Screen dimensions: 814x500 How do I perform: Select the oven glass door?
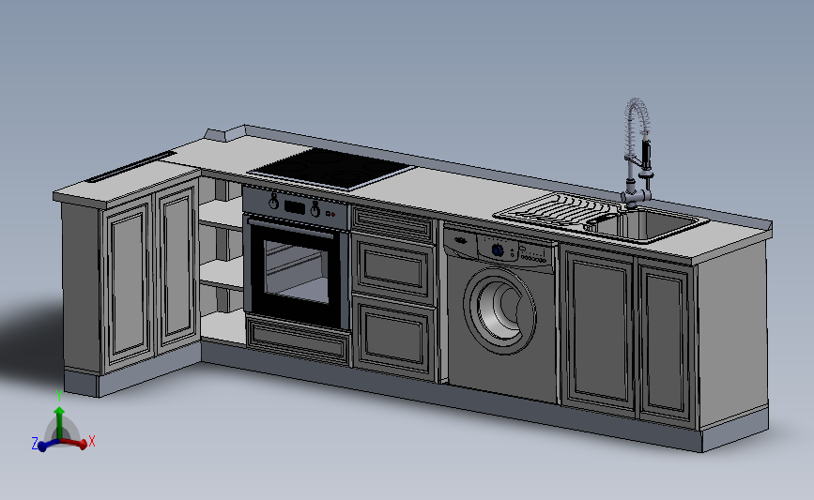pyautogui.click(x=297, y=273)
